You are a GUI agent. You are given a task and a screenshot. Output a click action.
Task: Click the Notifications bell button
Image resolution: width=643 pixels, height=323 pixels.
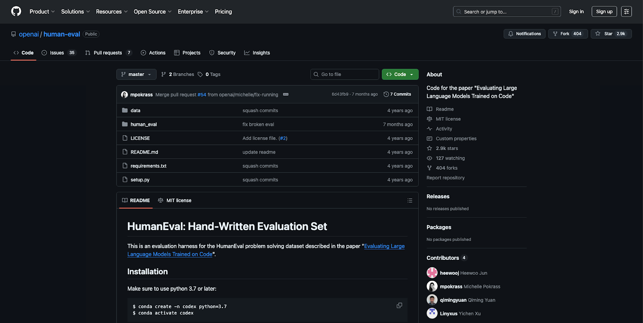click(x=524, y=34)
